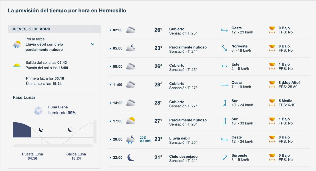Image resolution: width=316 pixels, height=171 pixels.
Task: Expand the 20:00 lluvia débil row
Action: [x=110, y=139]
